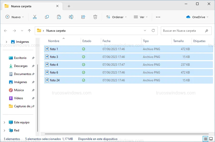Click the Delete trash icon
The image size is (215, 142).
[95, 17]
